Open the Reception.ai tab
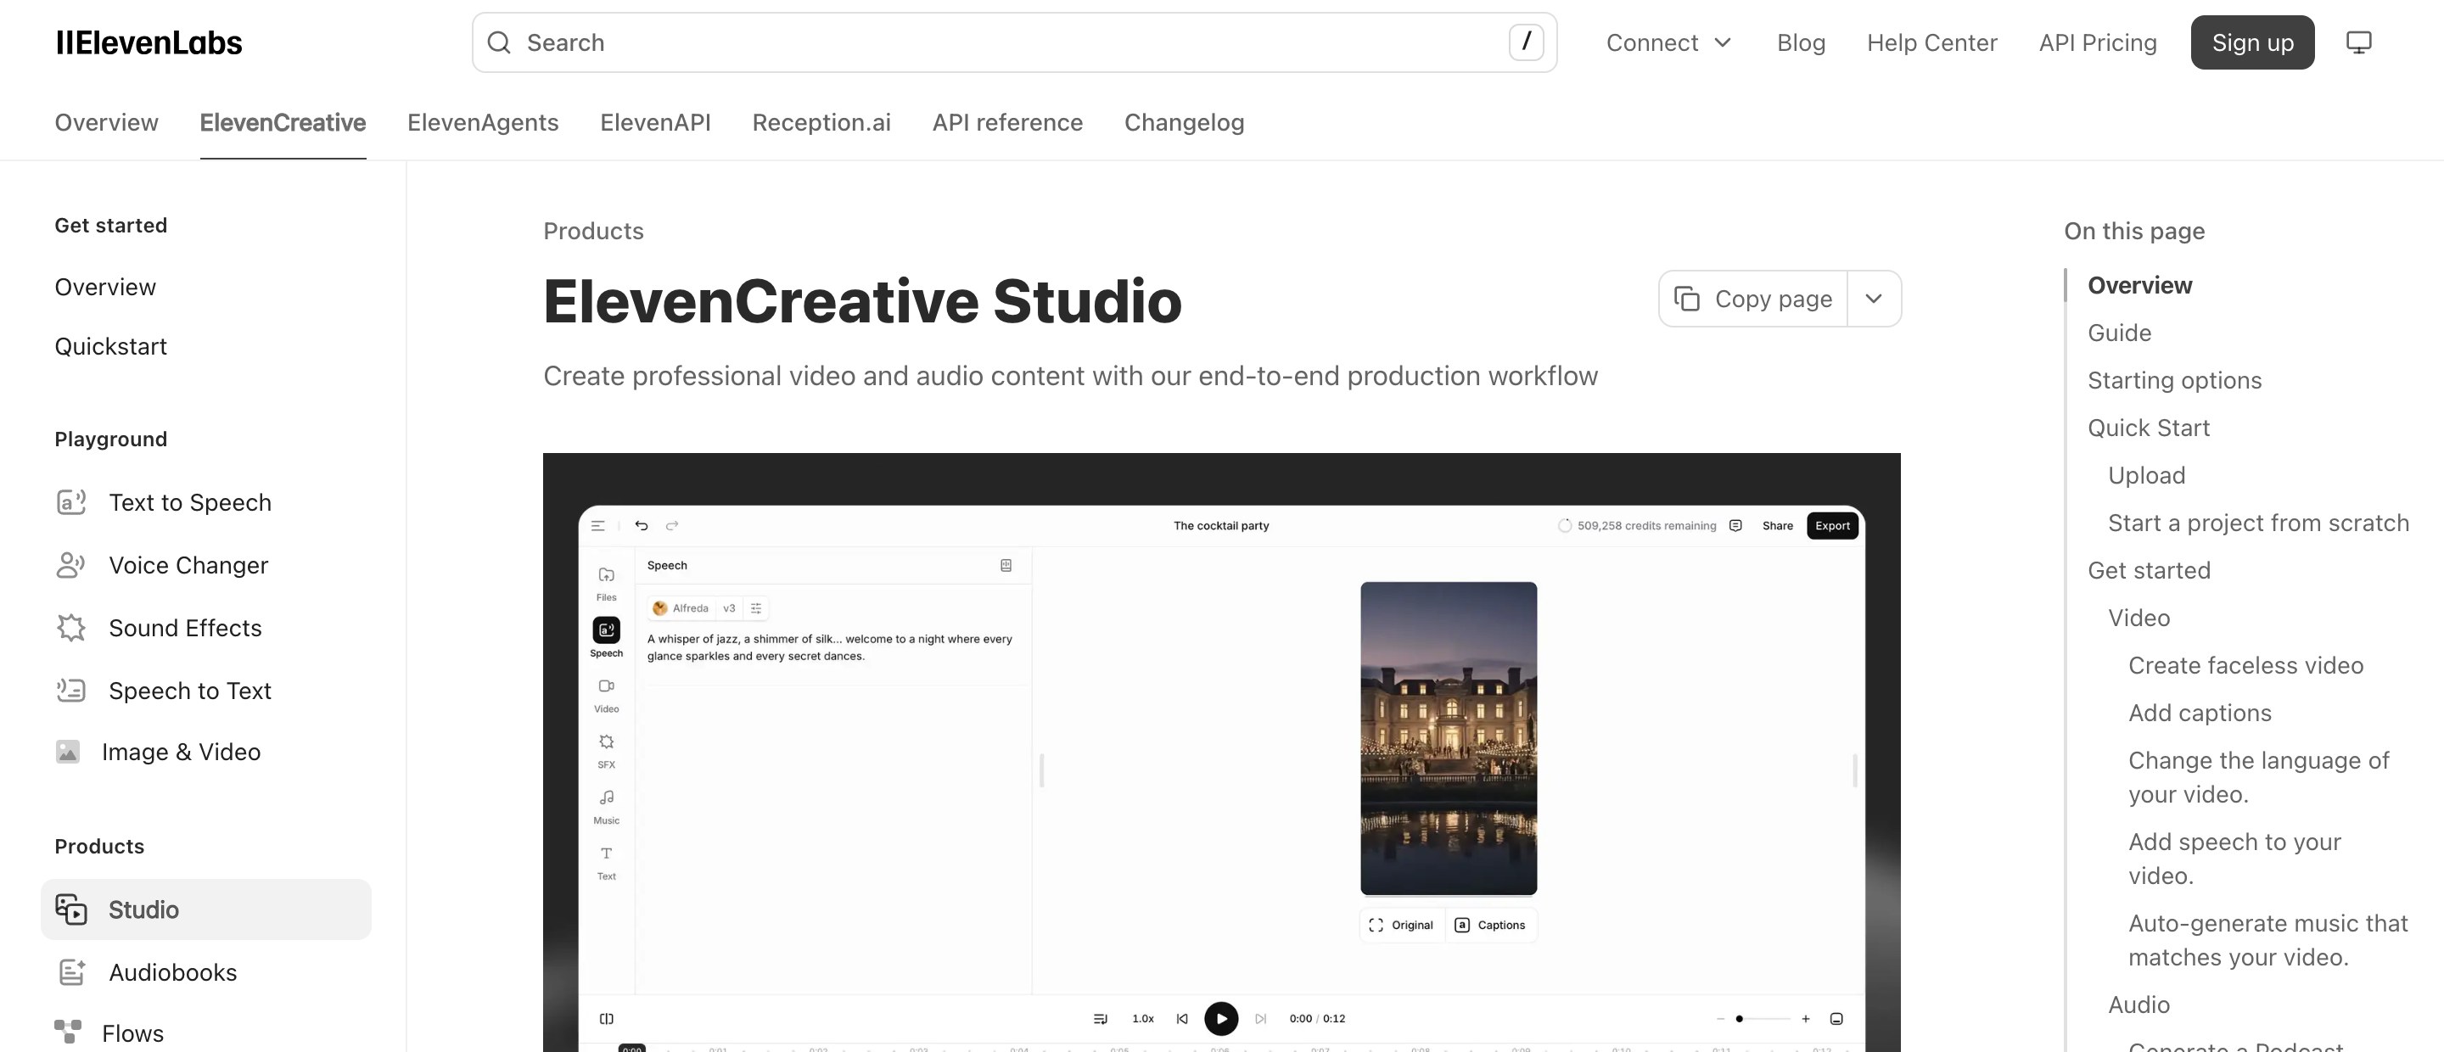2444x1052 pixels. point(821,122)
